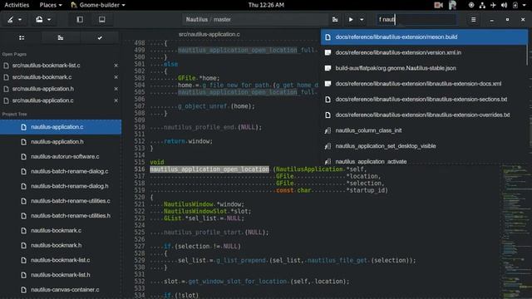
Task: Open the Gnome-builder application menu
Action: [x=98, y=5]
